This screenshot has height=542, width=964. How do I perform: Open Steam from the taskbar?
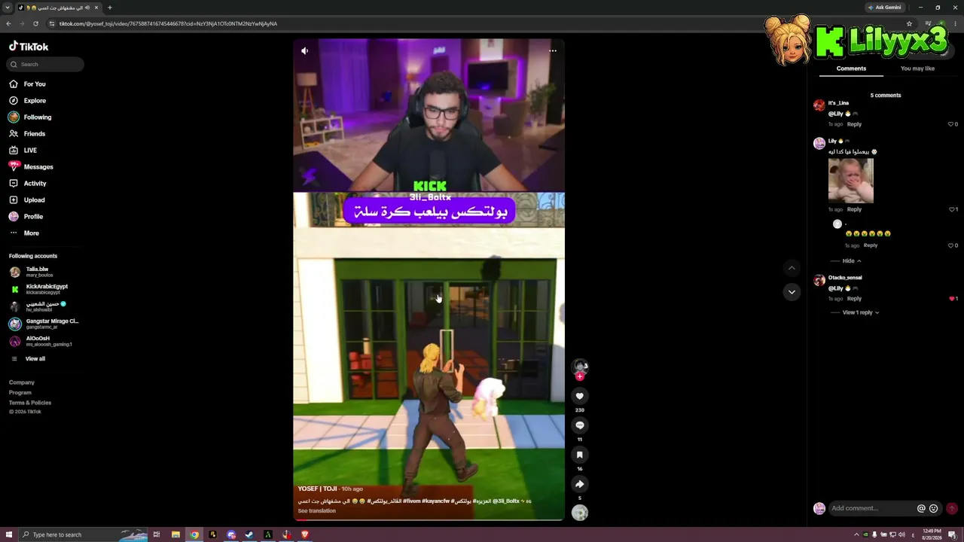[x=249, y=534]
